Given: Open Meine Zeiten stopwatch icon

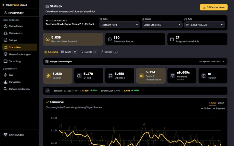Looking at the screenshot, I should pyautogui.click(x=6, y=26).
